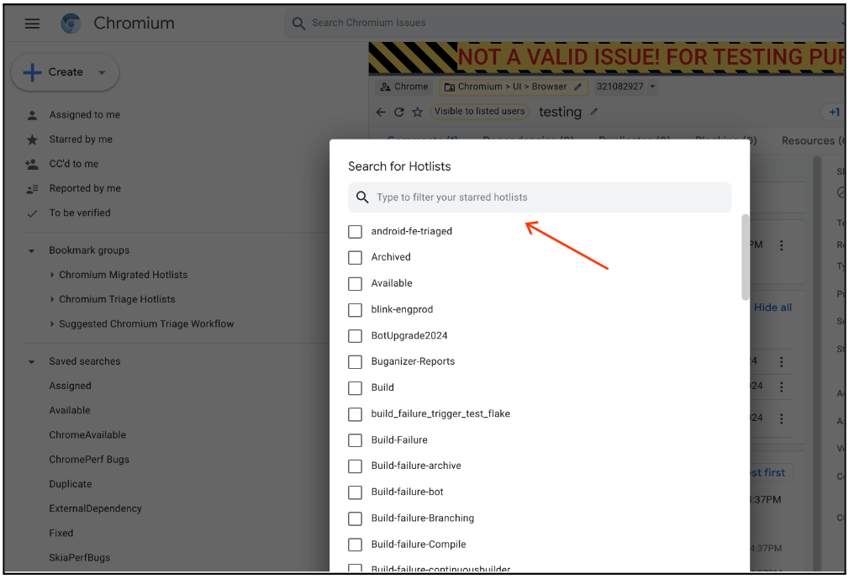
Task: Open Assigned to me in the sidebar
Action: pyautogui.click(x=84, y=115)
